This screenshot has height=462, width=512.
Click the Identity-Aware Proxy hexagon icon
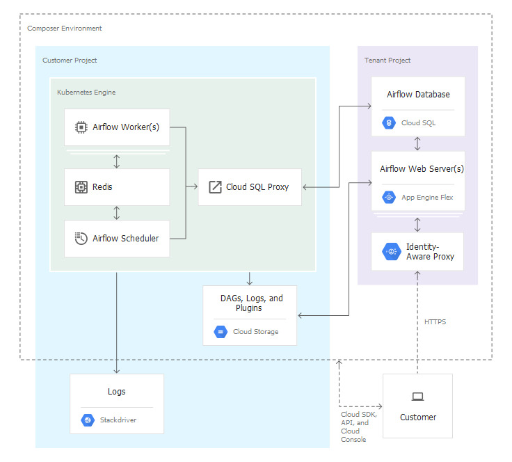pyautogui.click(x=391, y=251)
